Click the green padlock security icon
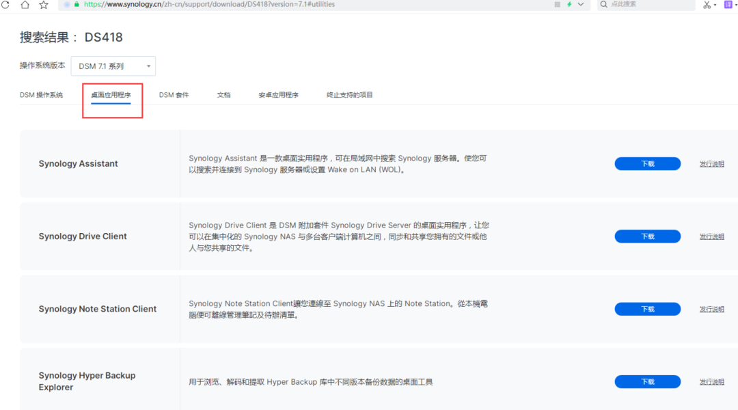738x410 pixels. tap(77, 4)
